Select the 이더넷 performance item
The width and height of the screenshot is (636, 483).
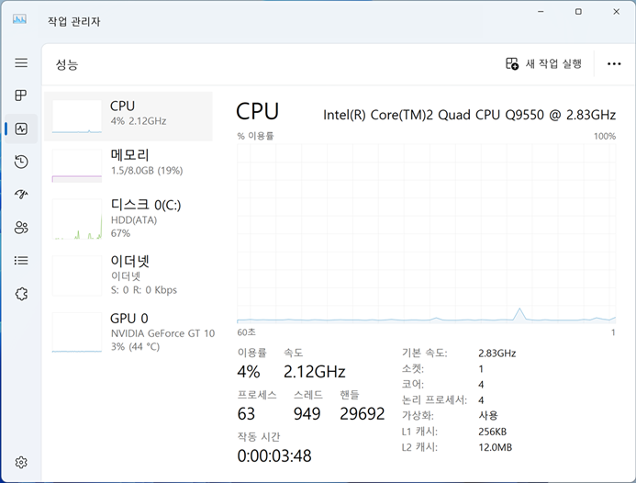point(131,275)
